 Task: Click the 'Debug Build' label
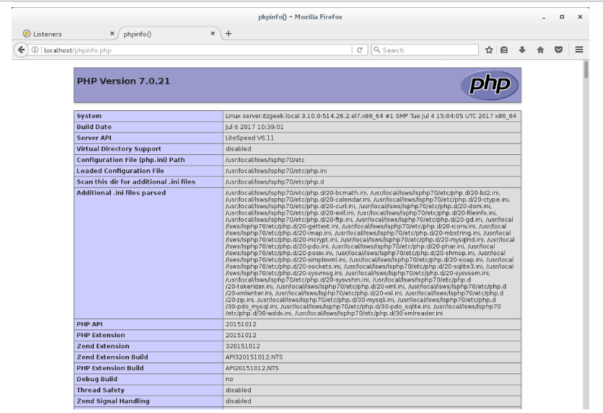coord(97,379)
